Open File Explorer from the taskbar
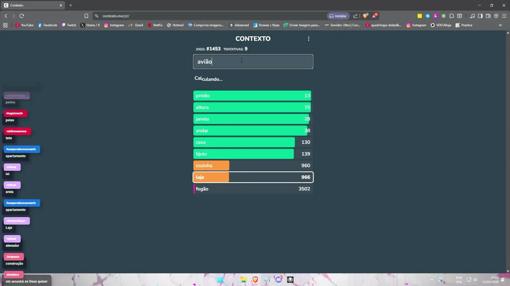The height and width of the screenshot is (286, 510). [243, 280]
